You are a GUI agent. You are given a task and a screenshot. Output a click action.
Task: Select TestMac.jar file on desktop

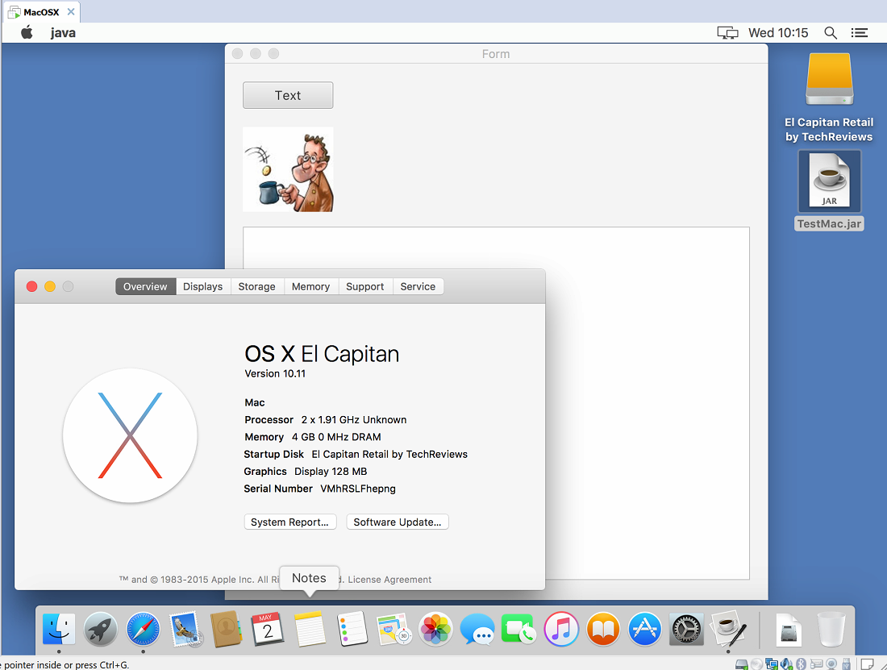point(829,189)
